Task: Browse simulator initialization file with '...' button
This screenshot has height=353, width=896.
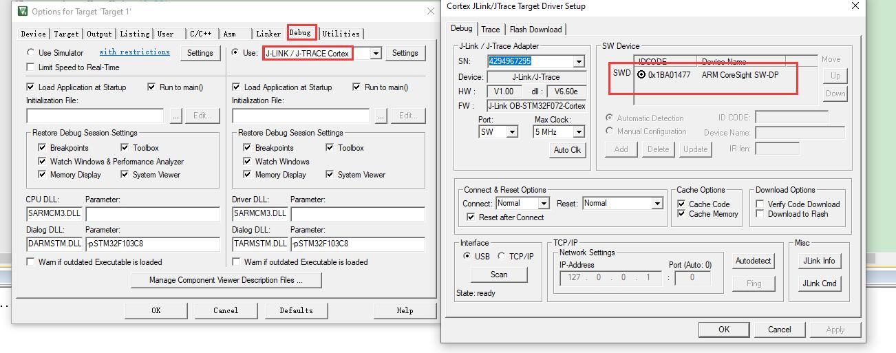Action: pyautogui.click(x=176, y=116)
